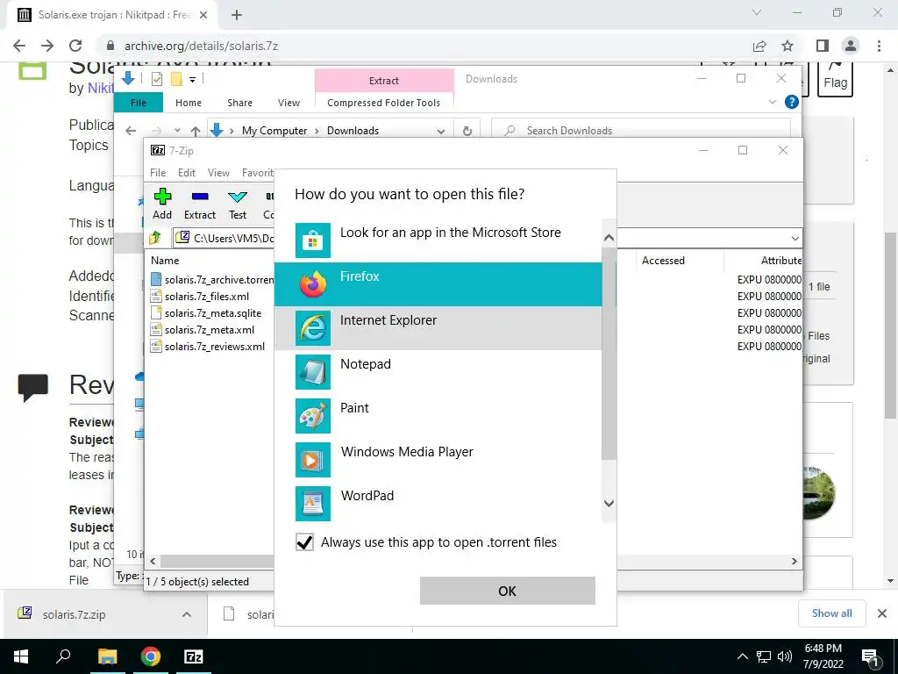Screen dimensions: 898x674
Task: Show all downloads in Chrome
Action: point(831,613)
